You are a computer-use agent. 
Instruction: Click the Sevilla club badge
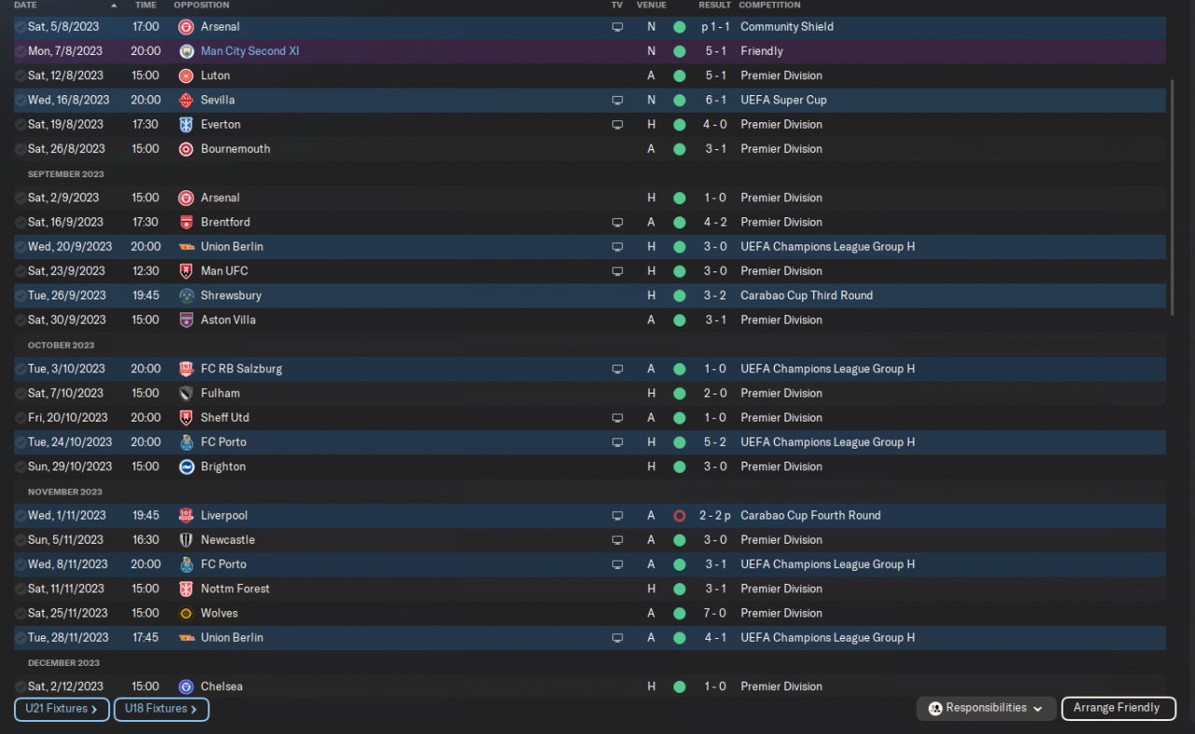coord(186,100)
